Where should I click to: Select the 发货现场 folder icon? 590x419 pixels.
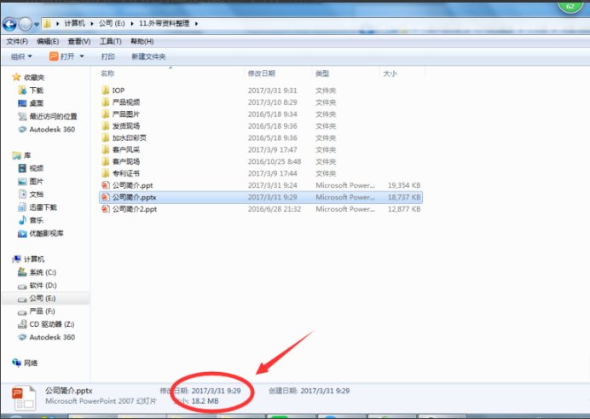click(106, 125)
